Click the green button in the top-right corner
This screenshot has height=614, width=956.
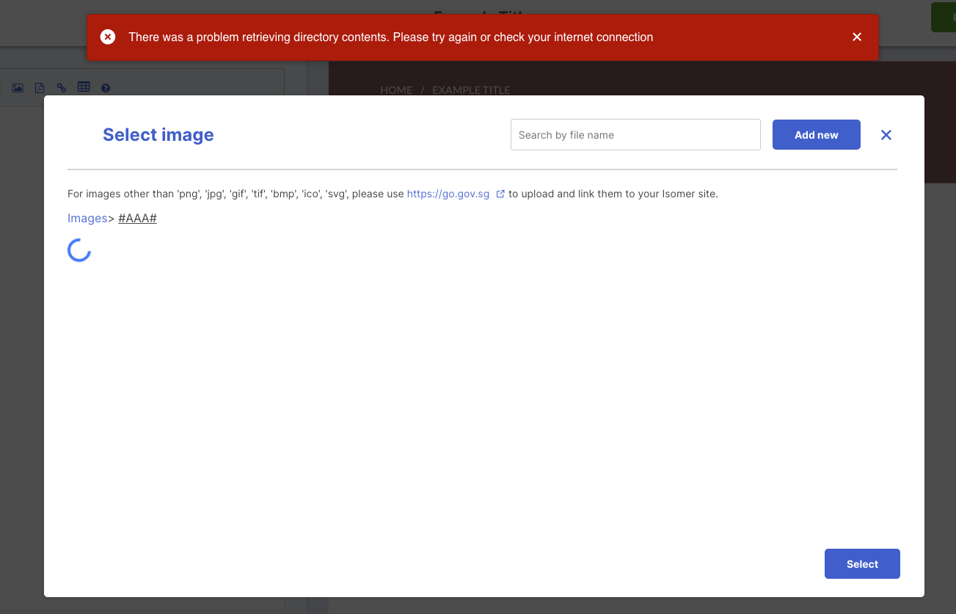point(946,16)
